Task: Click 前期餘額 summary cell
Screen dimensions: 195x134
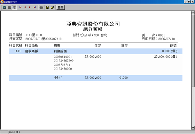Action: pos(60,51)
